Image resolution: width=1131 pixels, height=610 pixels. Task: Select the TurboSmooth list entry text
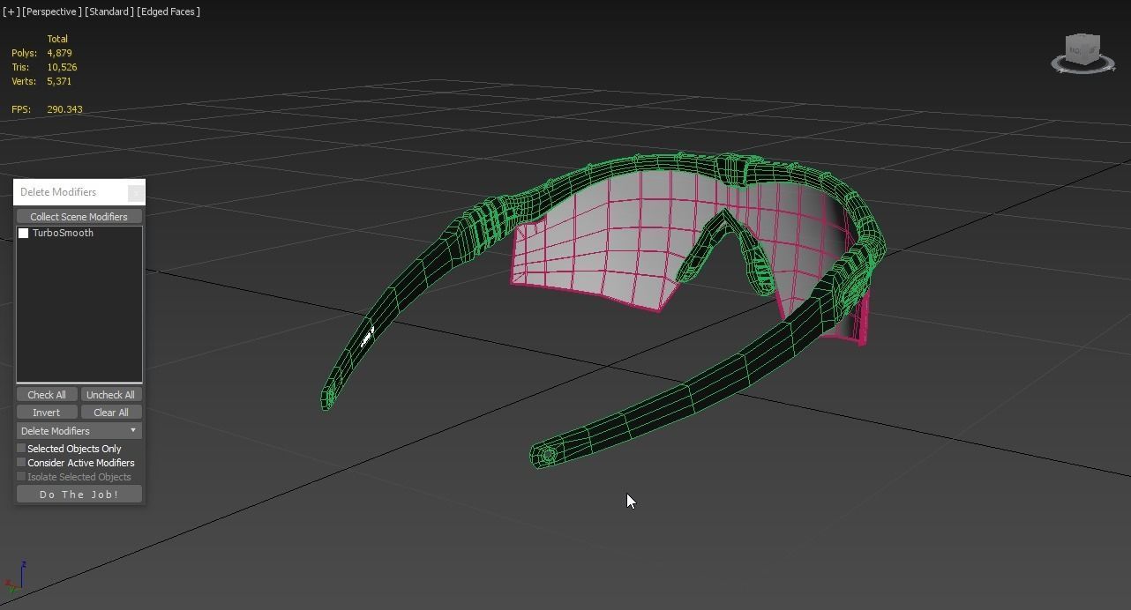[x=63, y=234]
